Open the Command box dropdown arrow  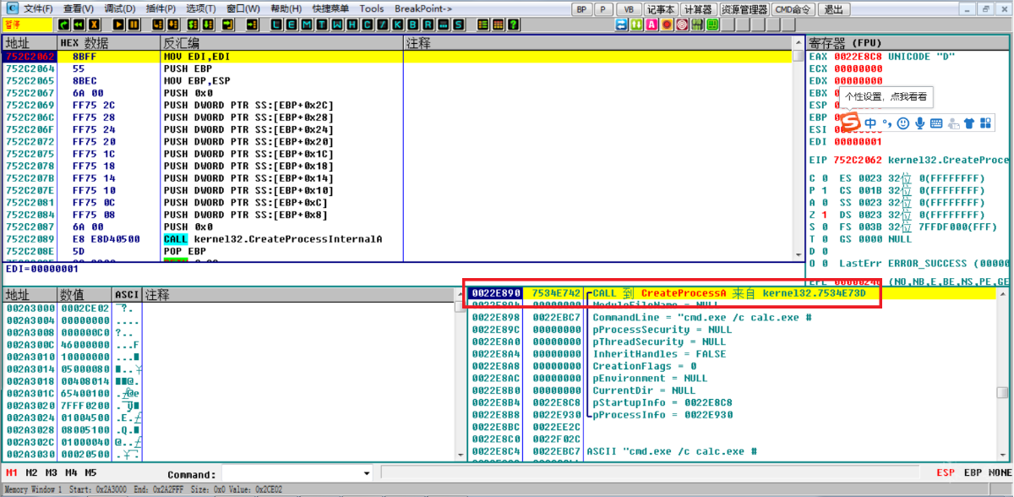point(366,474)
